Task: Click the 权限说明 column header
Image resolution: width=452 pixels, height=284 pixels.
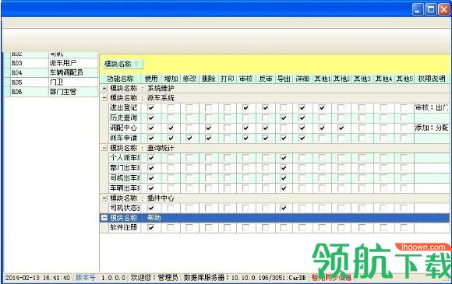Action: pos(432,79)
